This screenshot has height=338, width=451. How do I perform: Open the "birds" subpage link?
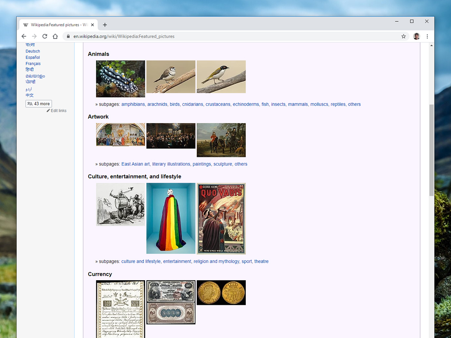(x=175, y=104)
